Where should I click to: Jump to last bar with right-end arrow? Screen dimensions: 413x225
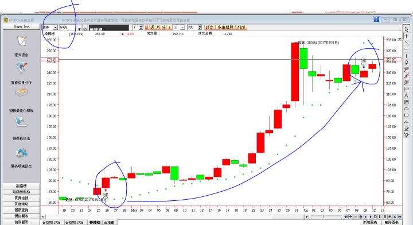pos(400,217)
